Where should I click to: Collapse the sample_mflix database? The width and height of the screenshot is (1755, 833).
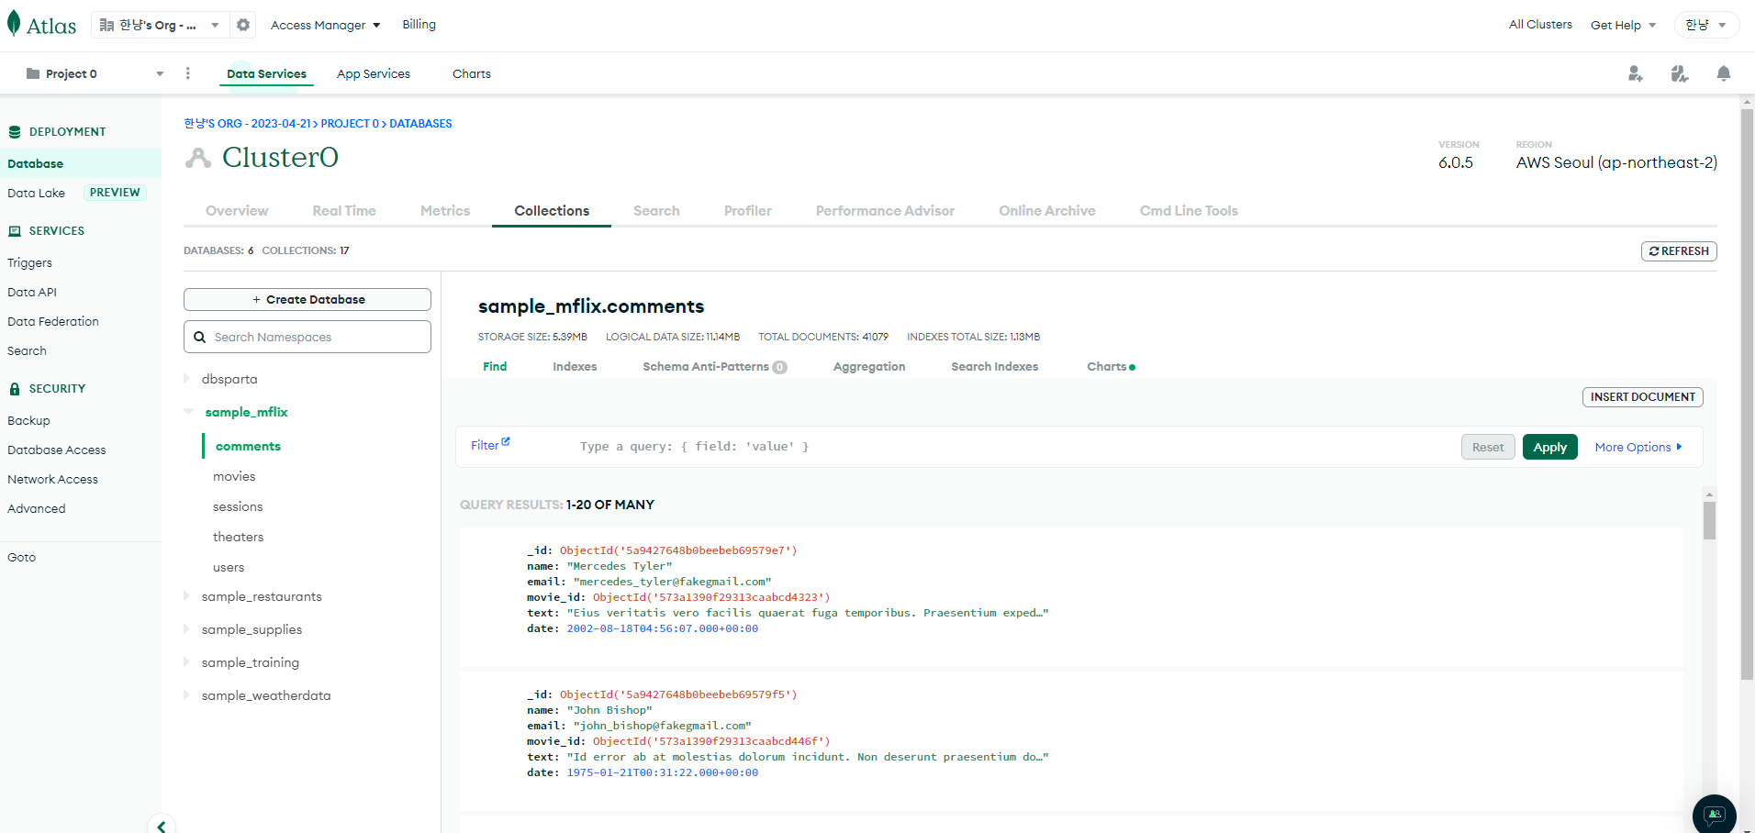pos(188,412)
